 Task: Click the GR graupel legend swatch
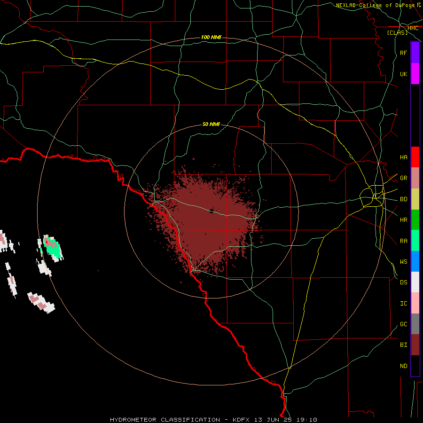click(x=415, y=178)
